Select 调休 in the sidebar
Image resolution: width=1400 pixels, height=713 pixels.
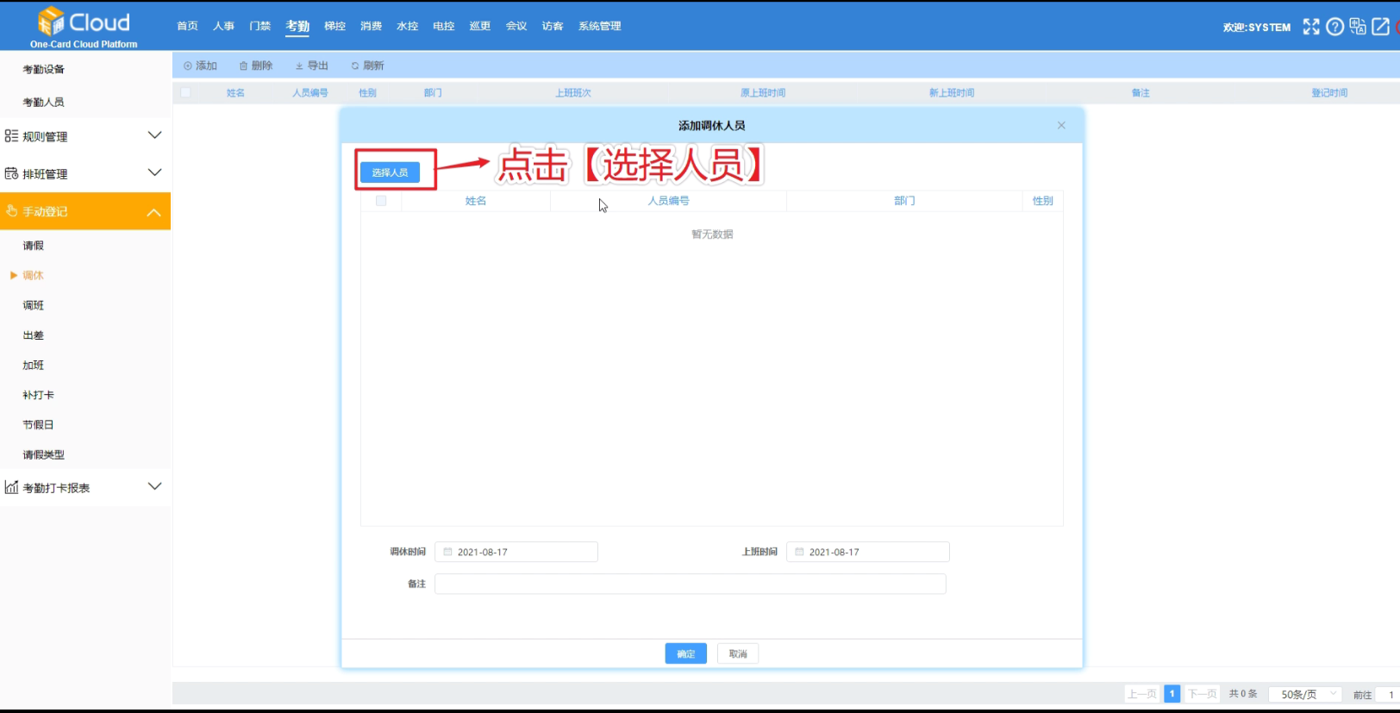pos(33,275)
